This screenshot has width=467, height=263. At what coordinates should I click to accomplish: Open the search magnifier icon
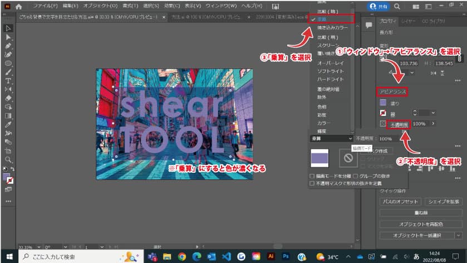click(397, 6)
